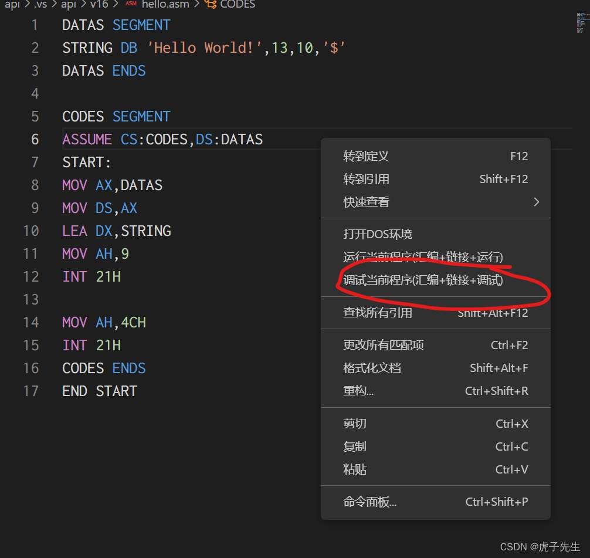Image resolution: width=590 pixels, height=558 pixels.
Task: Click the .vs breadcrumb item
Action: click(x=41, y=5)
